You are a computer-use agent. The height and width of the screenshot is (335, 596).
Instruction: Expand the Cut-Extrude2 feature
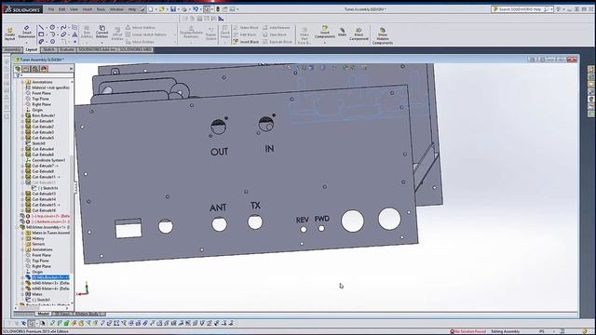22,127
